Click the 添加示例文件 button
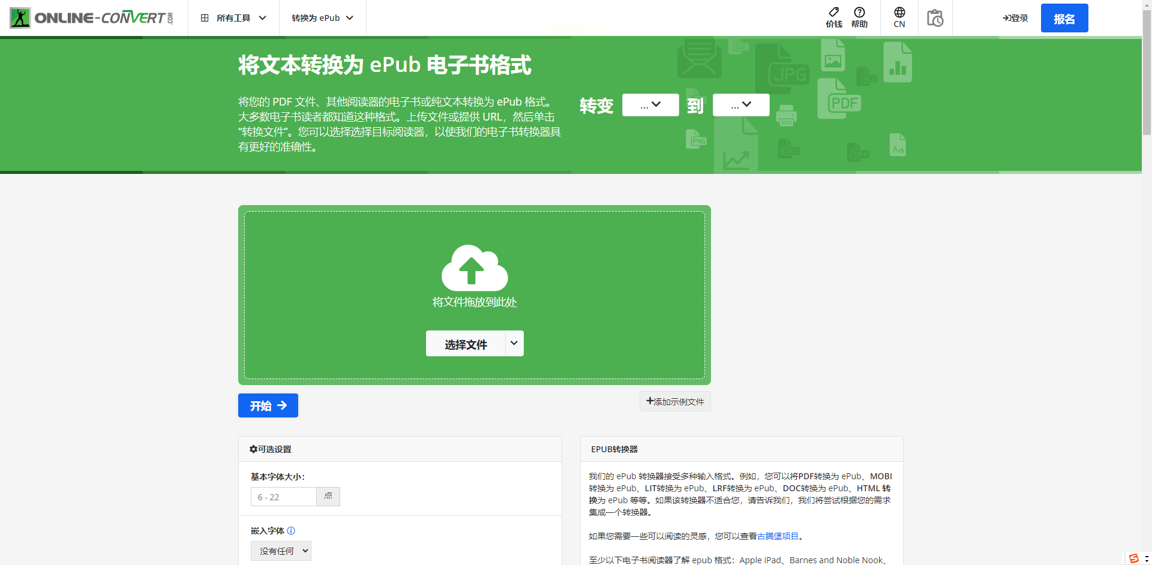This screenshot has width=1152, height=565. [x=675, y=401]
